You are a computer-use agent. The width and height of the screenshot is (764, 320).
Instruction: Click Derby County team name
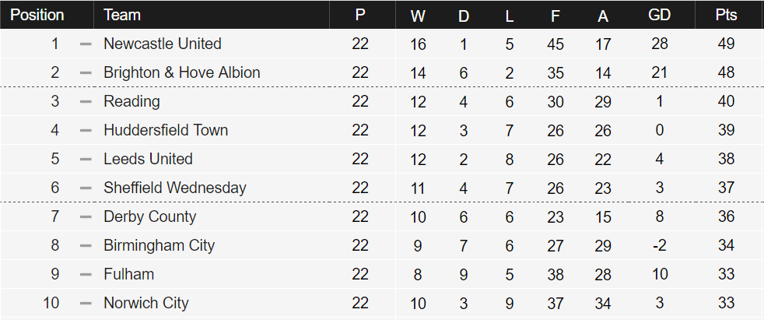[x=150, y=216]
